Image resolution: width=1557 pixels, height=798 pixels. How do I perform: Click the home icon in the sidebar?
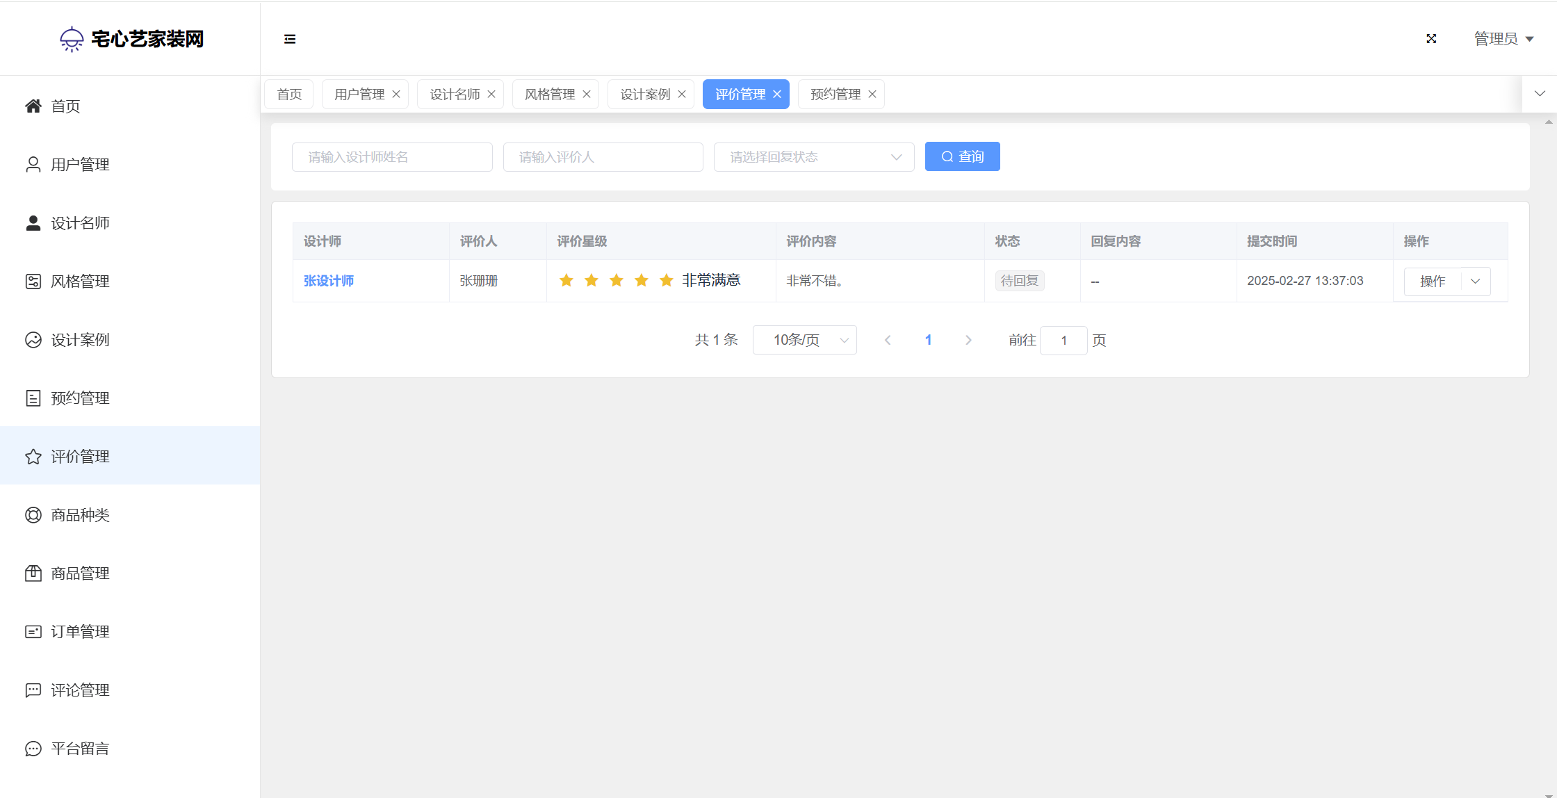pos(33,106)
